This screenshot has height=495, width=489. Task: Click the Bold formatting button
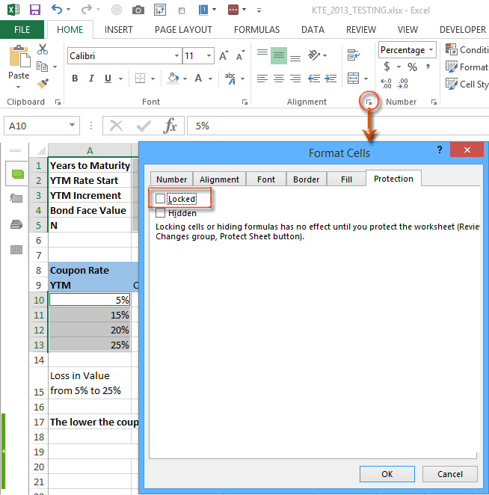coord(75,79)
